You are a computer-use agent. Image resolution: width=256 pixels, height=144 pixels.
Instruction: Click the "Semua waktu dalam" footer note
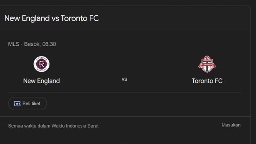coord(29,126)
